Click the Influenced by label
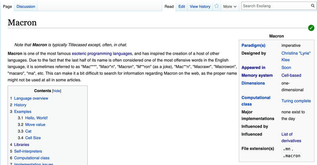Screen dimensions: 317x165 coord(254,127)
